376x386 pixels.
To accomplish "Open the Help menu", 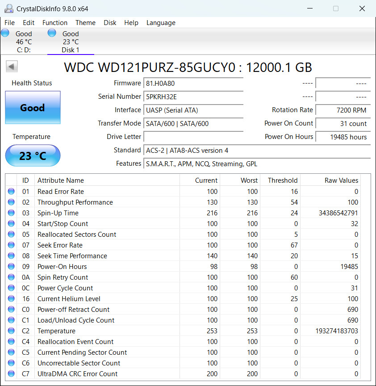I will (131, 23).
